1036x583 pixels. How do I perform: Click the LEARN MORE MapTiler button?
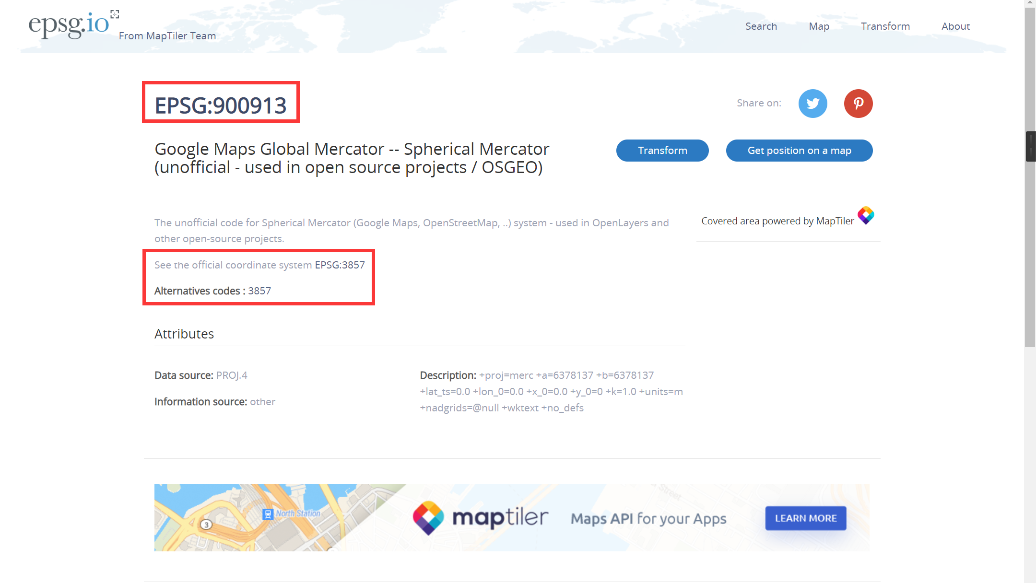pos(805,518)
